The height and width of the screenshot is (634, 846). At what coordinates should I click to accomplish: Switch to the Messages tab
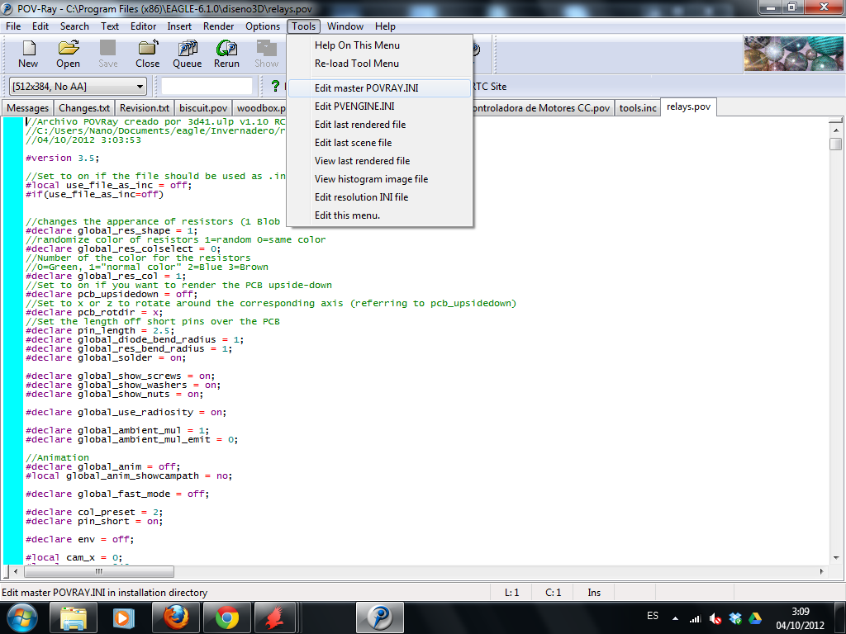[x=27, y=108]
